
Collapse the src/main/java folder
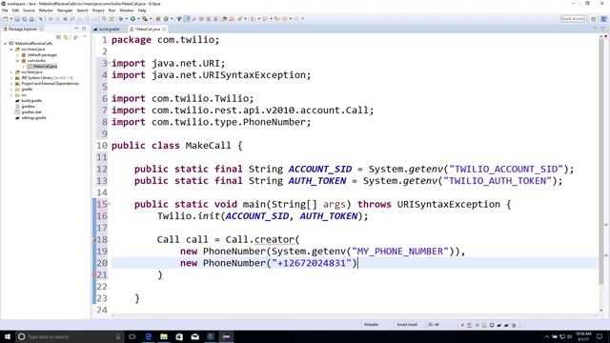(x=11, y=50)
